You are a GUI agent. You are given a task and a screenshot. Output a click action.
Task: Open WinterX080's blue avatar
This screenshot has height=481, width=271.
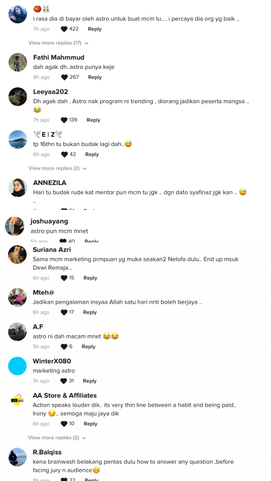coord(17,366)
